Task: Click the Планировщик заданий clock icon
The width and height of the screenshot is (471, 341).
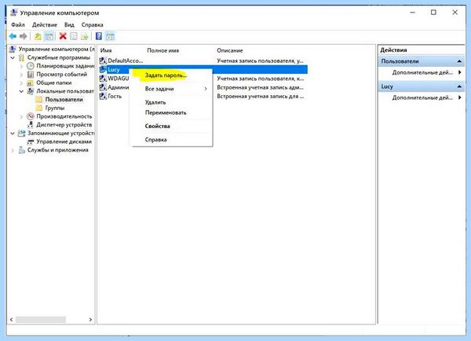Action: click(x=31, y=66)
